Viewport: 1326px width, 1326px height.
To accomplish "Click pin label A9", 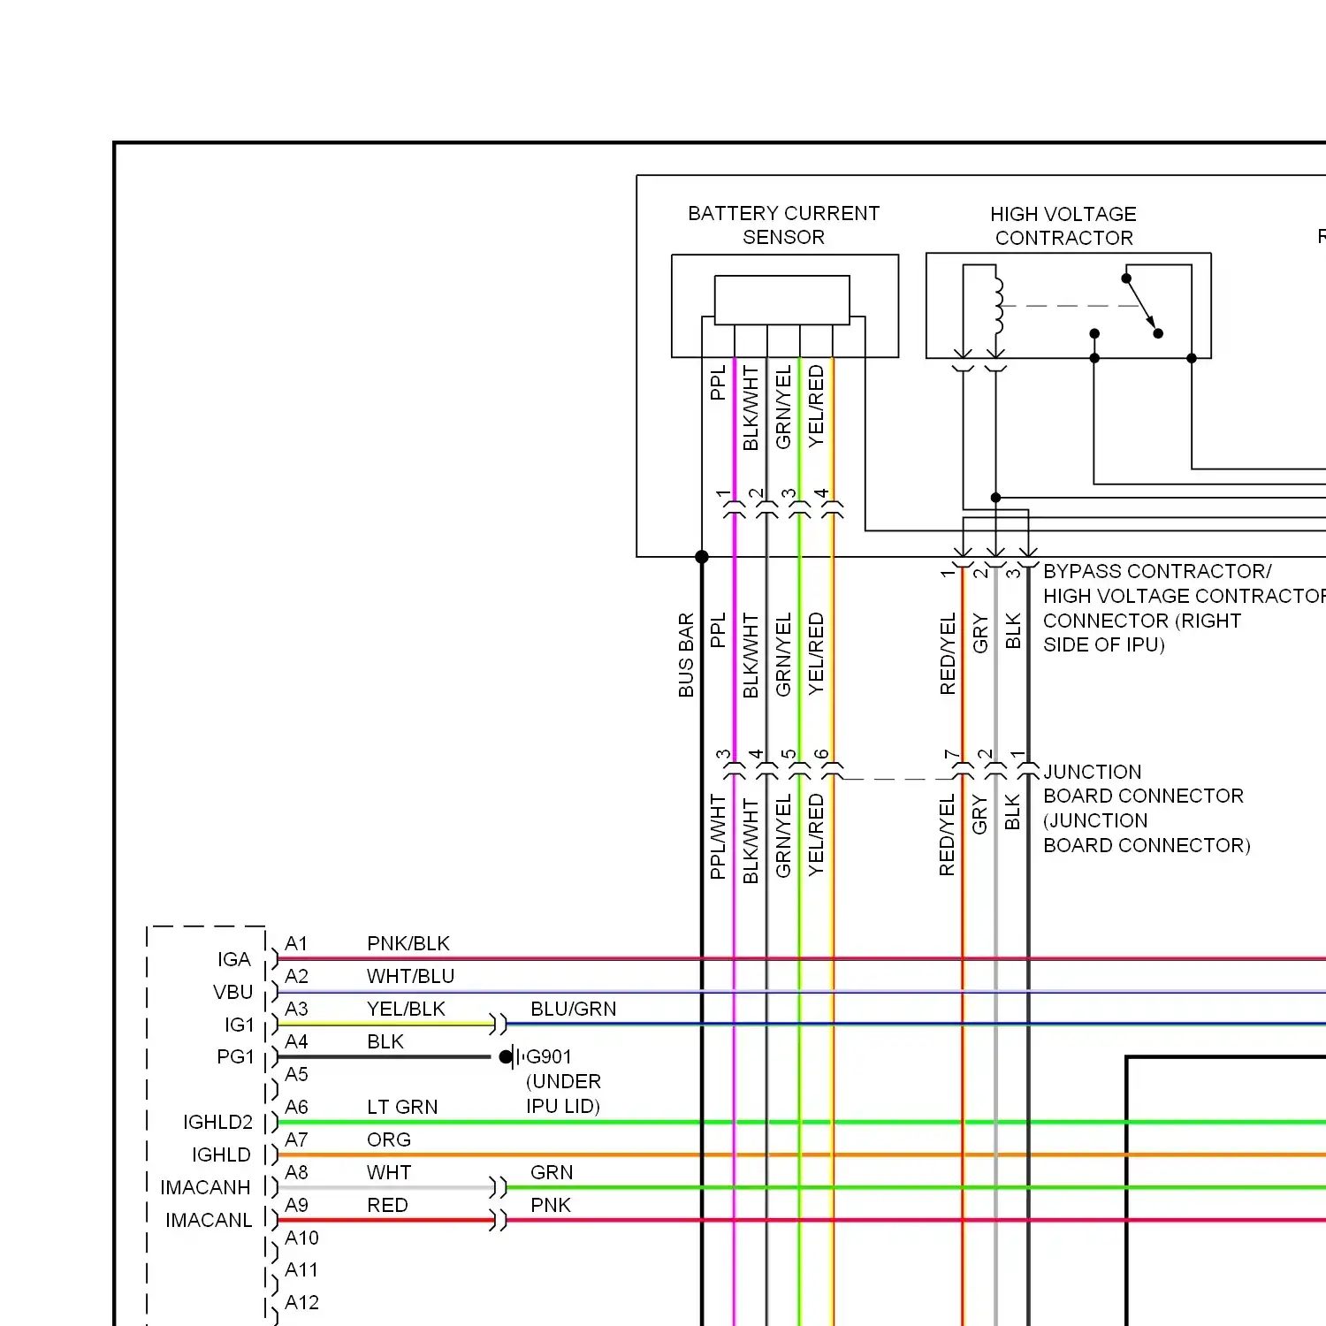I will (x=296, y=1205).
